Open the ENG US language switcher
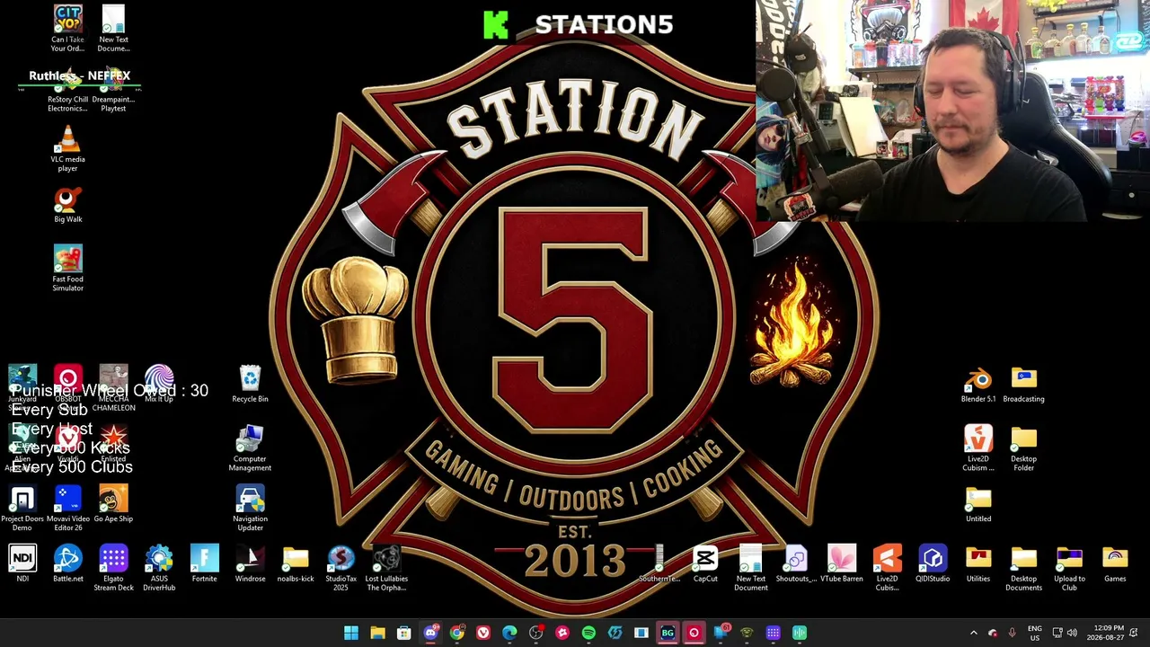 [x=1034, y=633]
